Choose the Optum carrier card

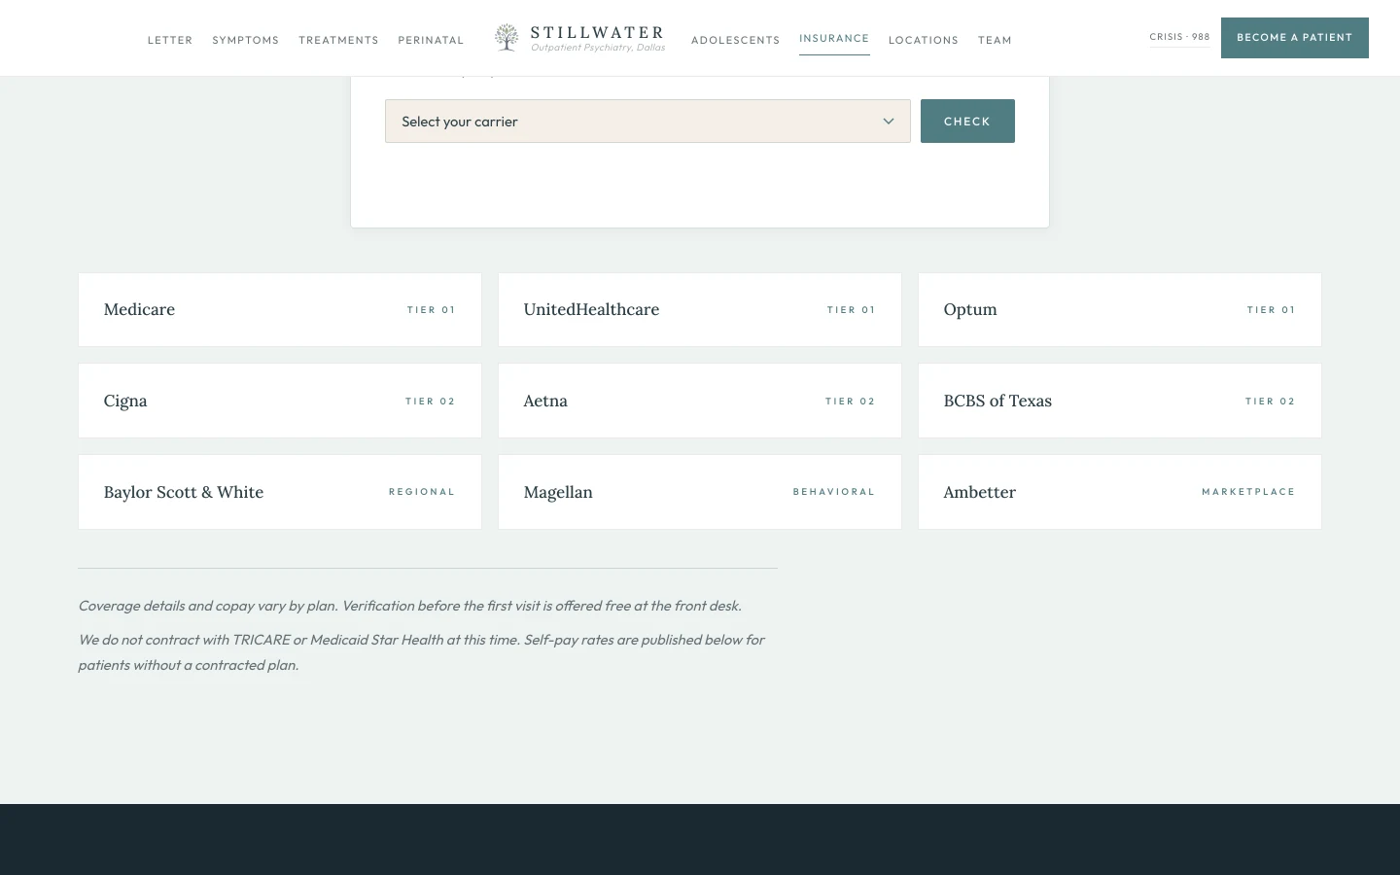(1120, 310)
